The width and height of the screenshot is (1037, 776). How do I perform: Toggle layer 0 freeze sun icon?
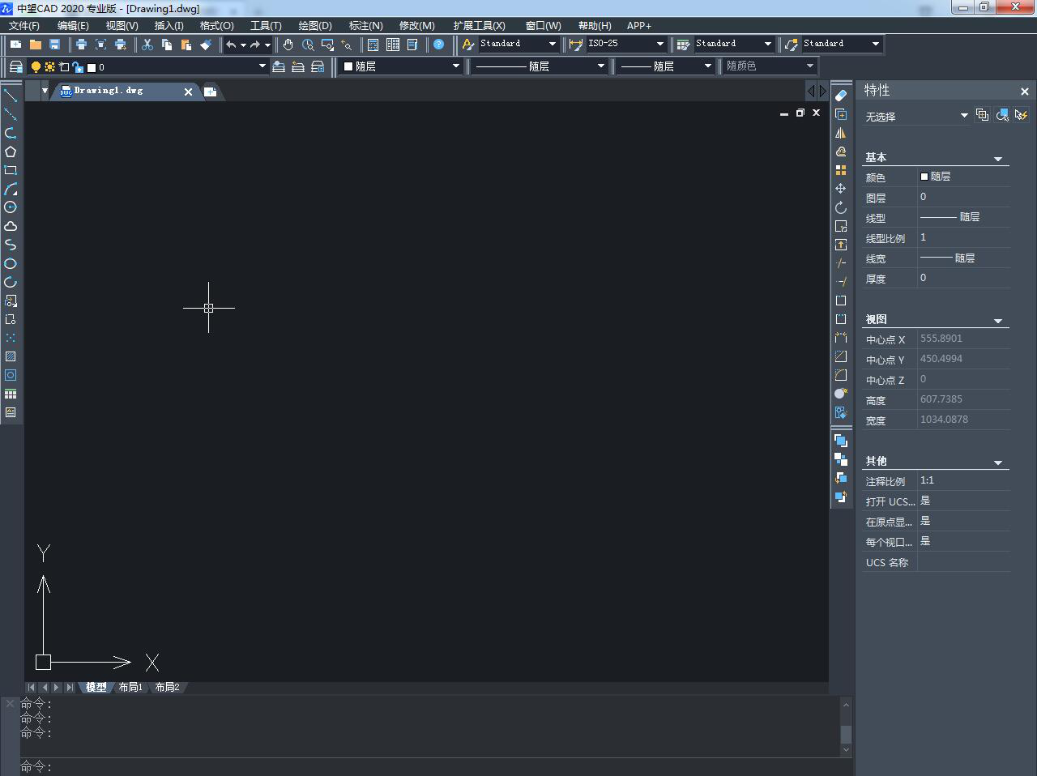click(49, 67)
